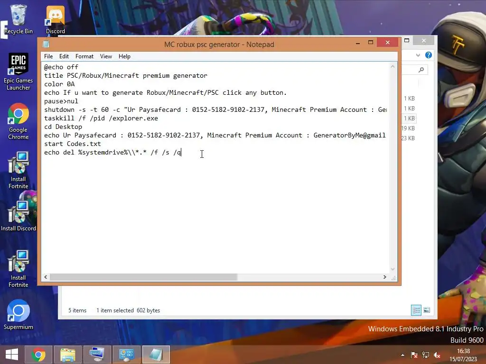The height and width of the screenshot is (364, 486).
Task: Close the Explorer window behind Notepad
Action: (x=424, y=41)
